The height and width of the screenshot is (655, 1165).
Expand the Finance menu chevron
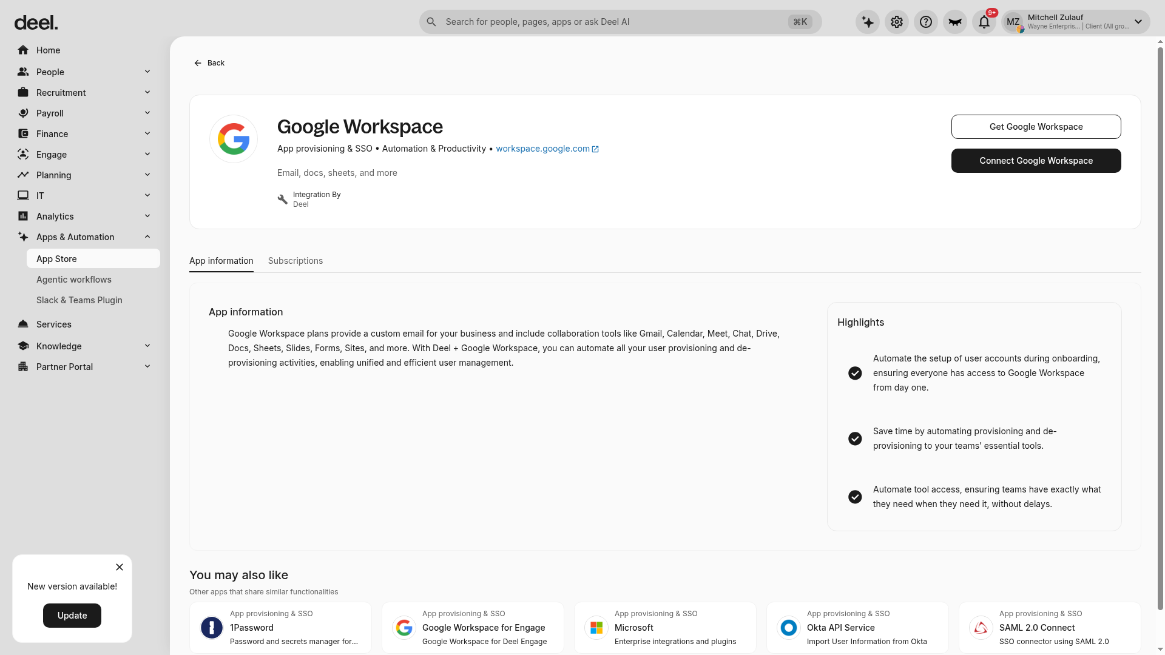pyautogui.click(x=147, y=133)
